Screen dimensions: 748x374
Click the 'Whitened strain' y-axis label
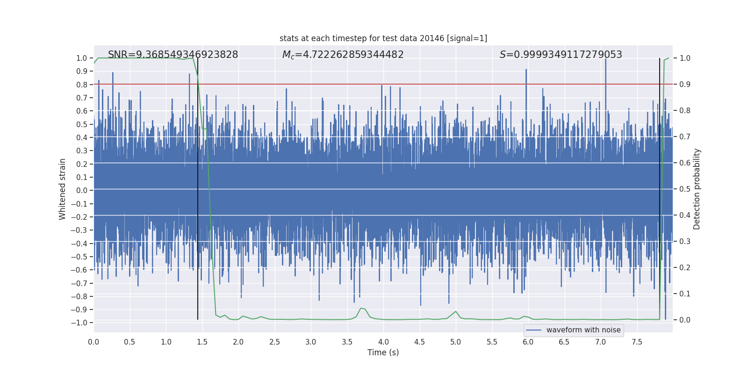[62, 189]
